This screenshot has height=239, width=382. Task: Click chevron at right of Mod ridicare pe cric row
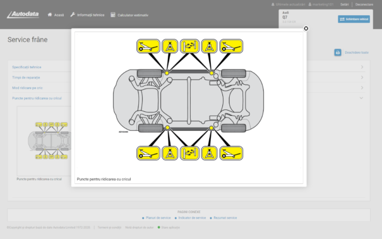pos(362,87)
